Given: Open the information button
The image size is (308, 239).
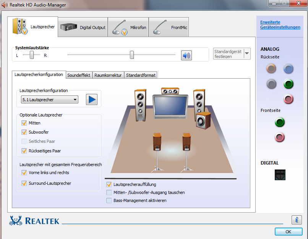Looking at the screenshot, I should click(297, 220).
